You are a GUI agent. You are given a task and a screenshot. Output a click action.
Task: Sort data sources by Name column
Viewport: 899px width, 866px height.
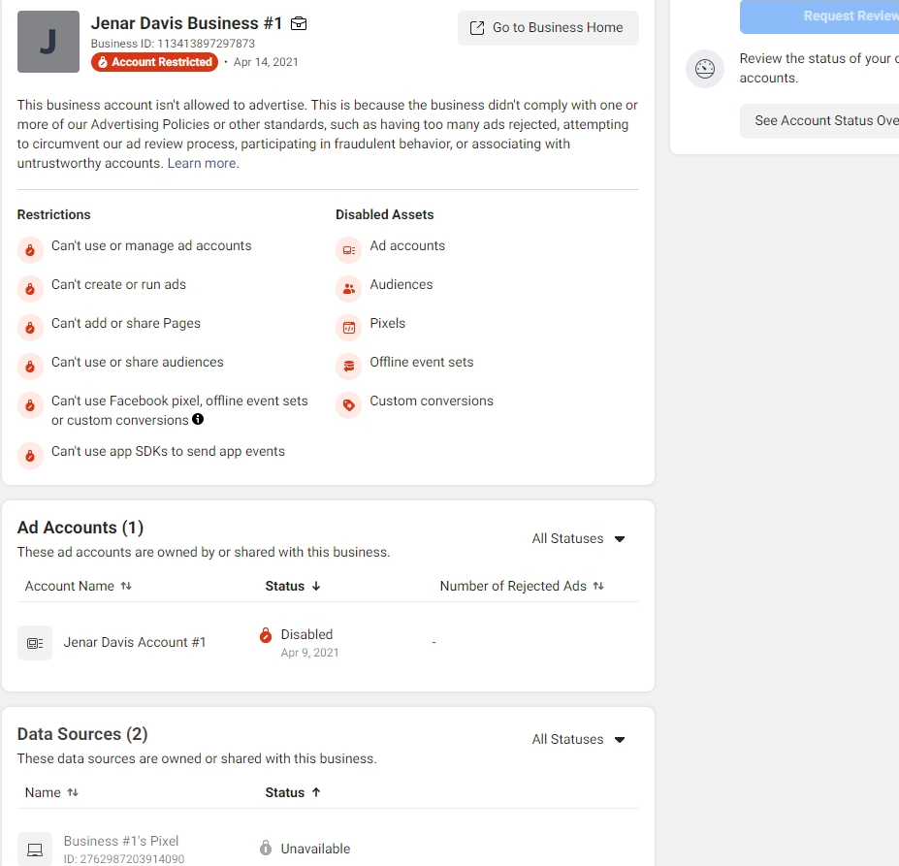(51, 793)
